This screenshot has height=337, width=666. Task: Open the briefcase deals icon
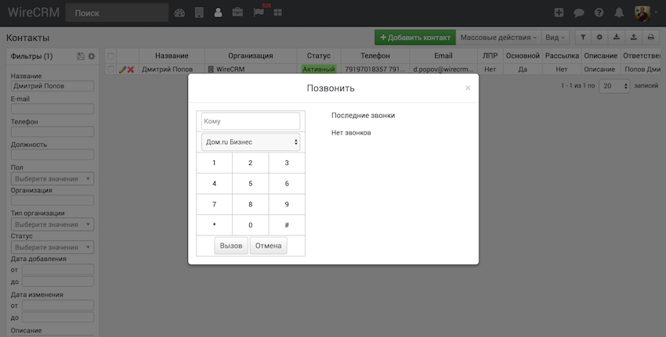(237, 13)
